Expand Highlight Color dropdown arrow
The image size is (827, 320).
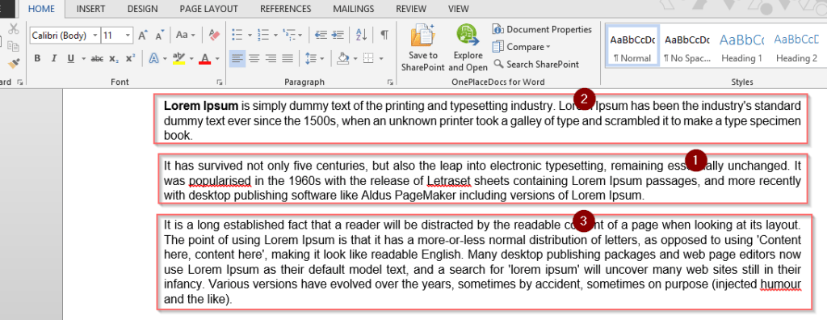192,59
